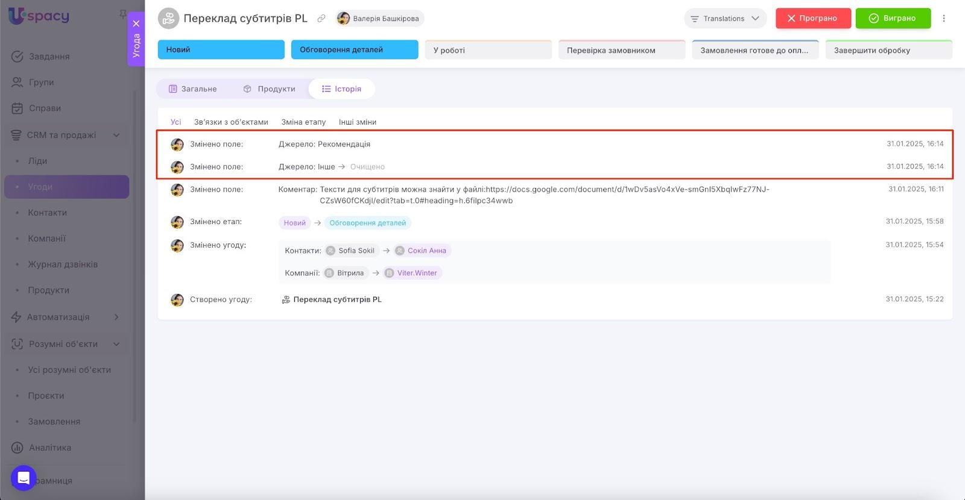Set stage to Обговорення деталей
This screenshot has width=965, height=500.
pos(355,50)
